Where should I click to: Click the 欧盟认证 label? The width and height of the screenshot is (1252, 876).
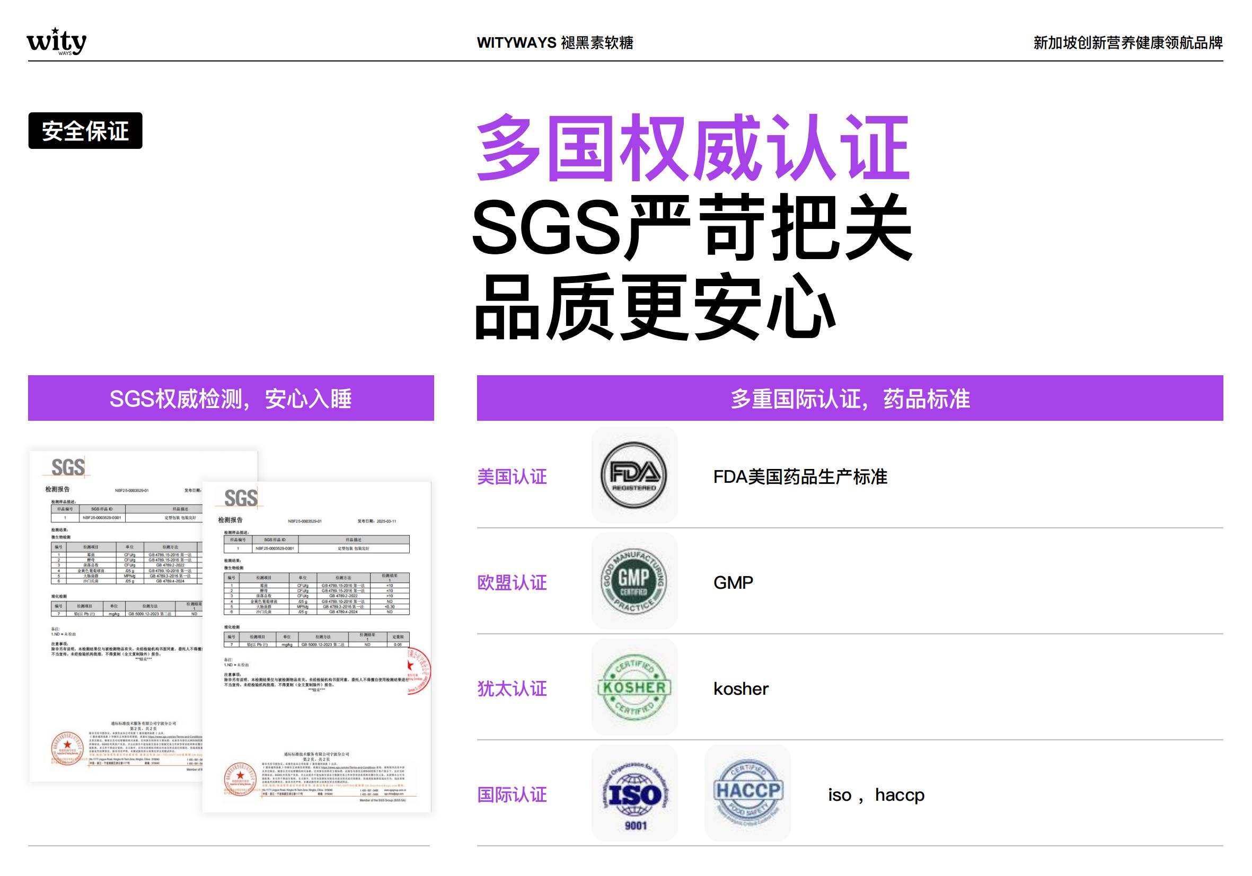click(x=512, y=583)
